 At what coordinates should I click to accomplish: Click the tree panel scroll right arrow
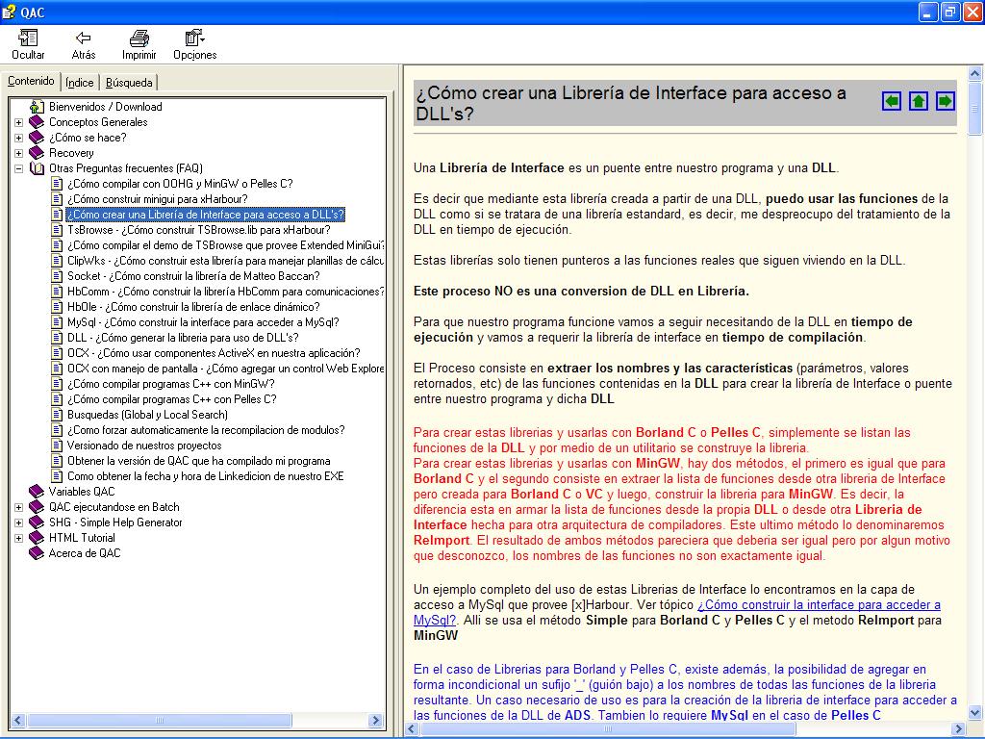(x=376, y=720)
